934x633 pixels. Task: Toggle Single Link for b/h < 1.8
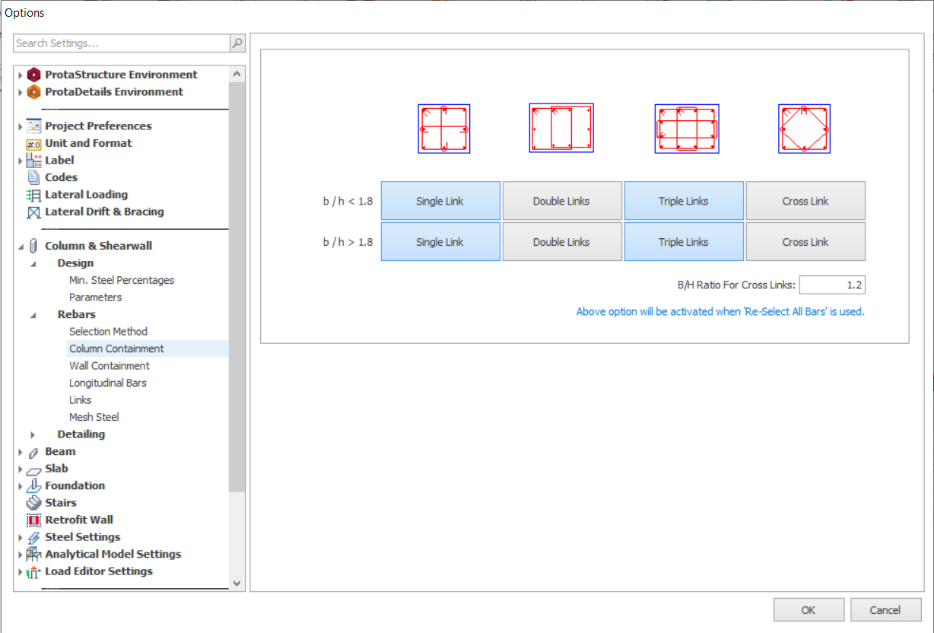coord(440,201)
